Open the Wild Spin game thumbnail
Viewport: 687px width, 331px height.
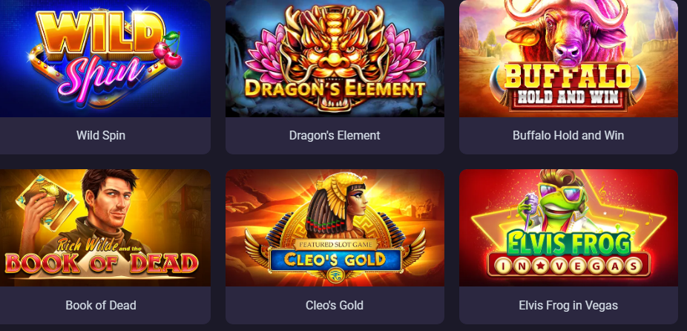(x=105, y=59)
